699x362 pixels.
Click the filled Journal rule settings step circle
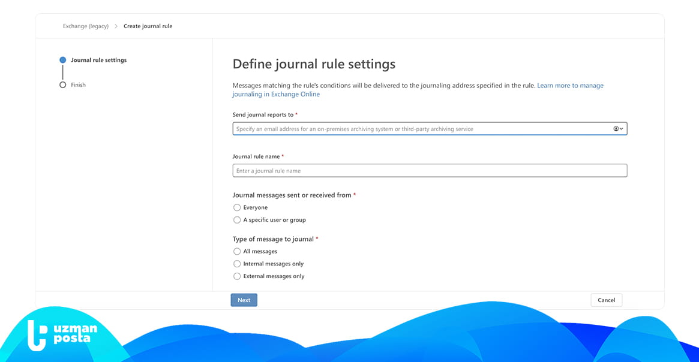(x=62, y=60)
